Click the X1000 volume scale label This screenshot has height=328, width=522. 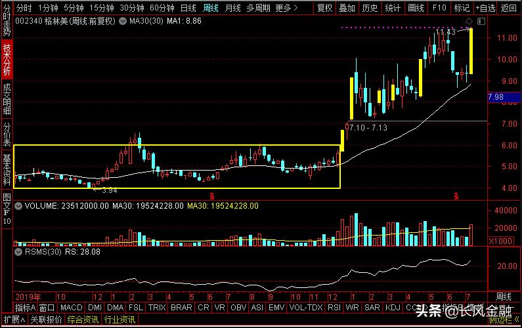click(x=501, y=241)
